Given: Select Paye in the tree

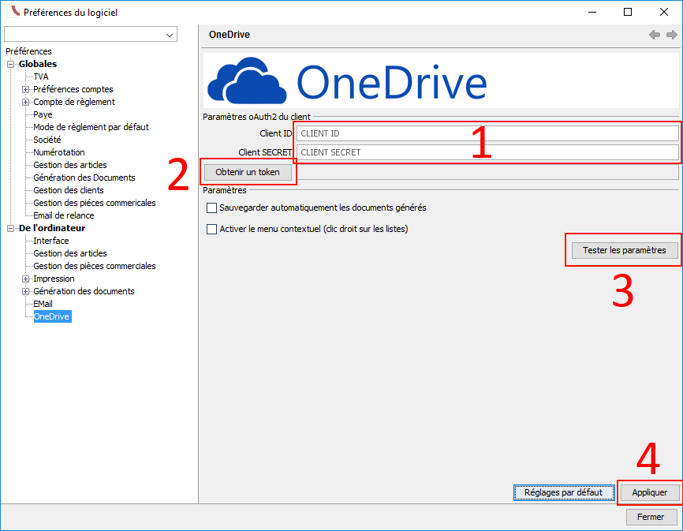Looking at the screenshot, I should tap(43, 114).
